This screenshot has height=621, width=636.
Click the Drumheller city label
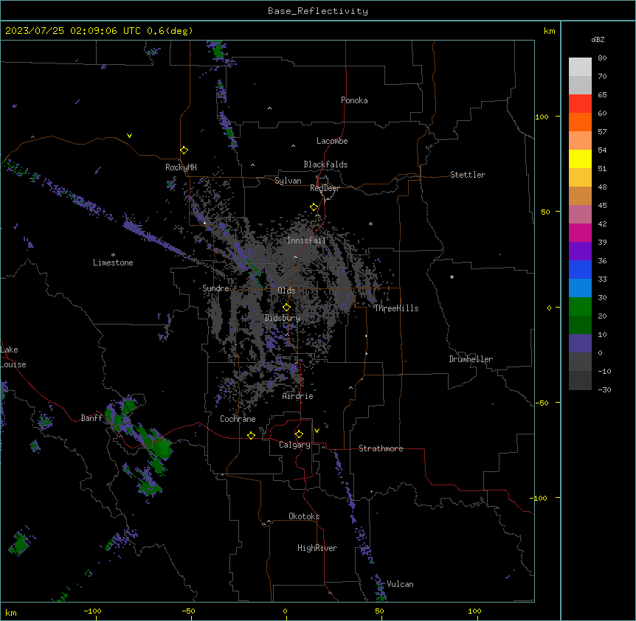coord(471,359)
